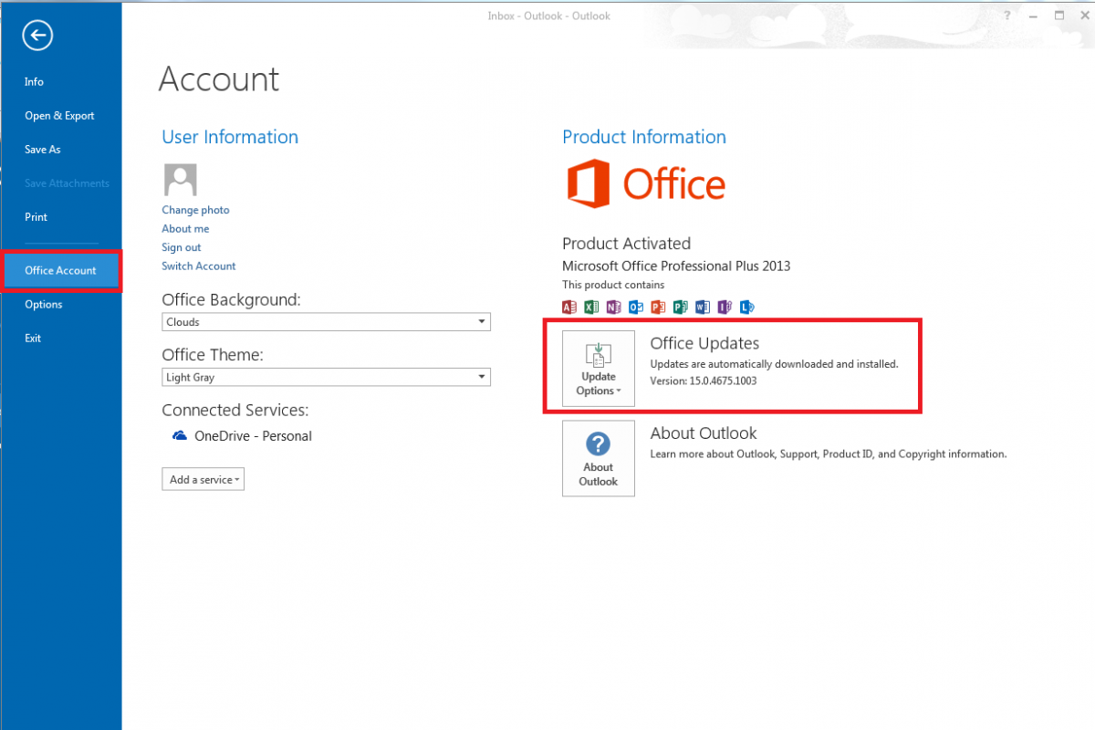Open the Add a service dropdown
The height and width of the screenshot is (730, 1095).
click(203, 479)
